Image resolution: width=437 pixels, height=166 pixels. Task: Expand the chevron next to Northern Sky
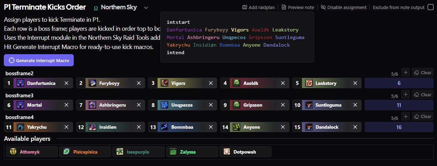[146, 8]
